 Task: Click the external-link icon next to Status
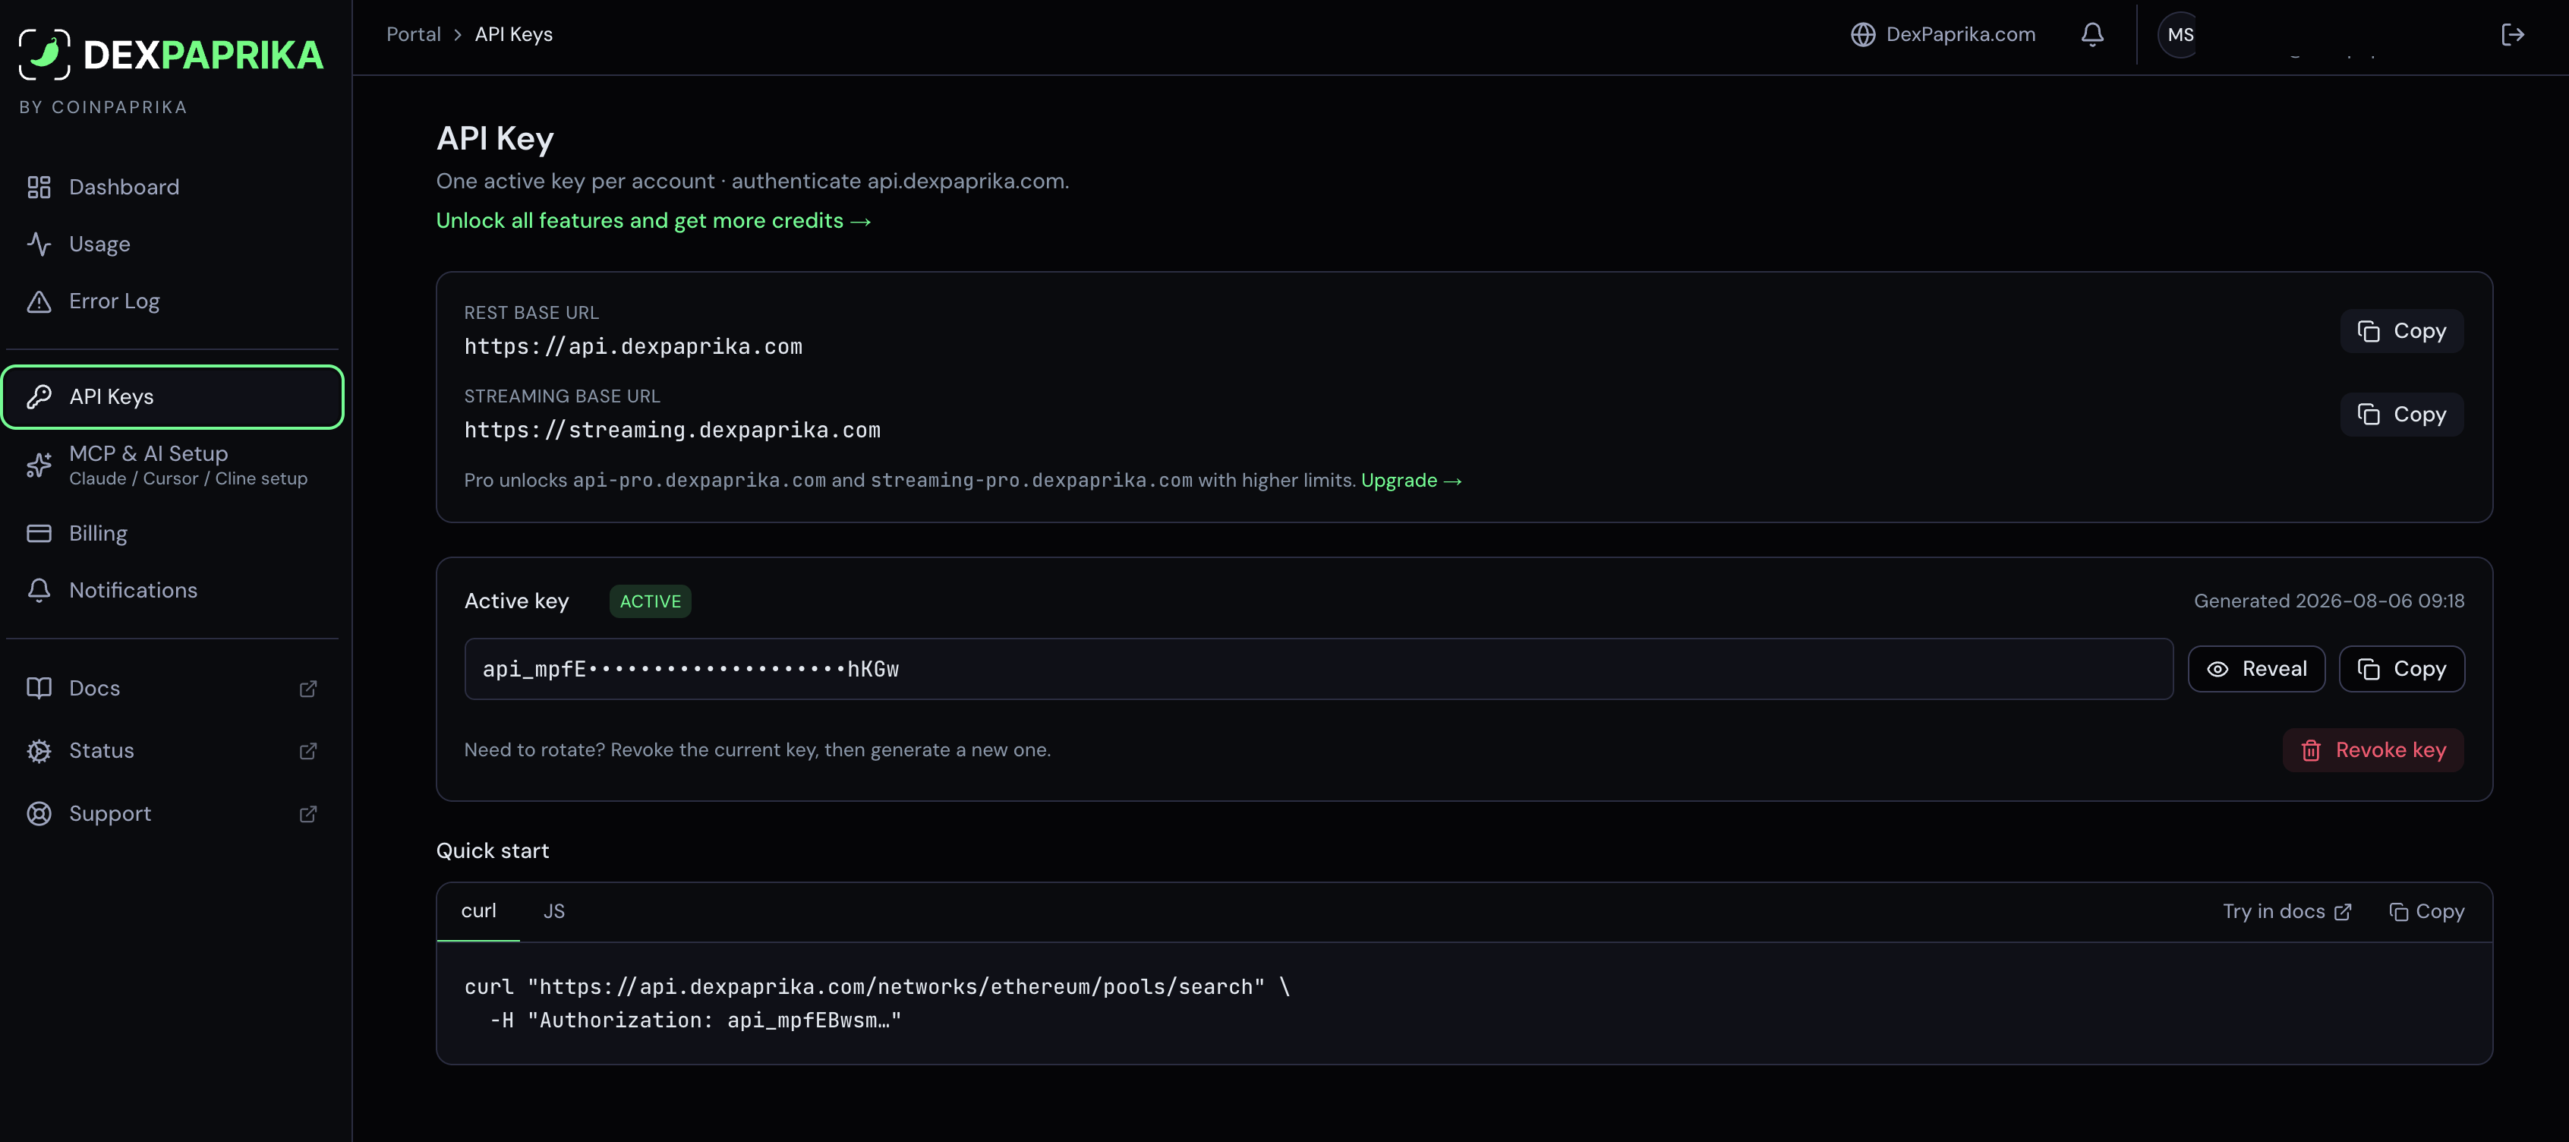[x=308, y=751]
